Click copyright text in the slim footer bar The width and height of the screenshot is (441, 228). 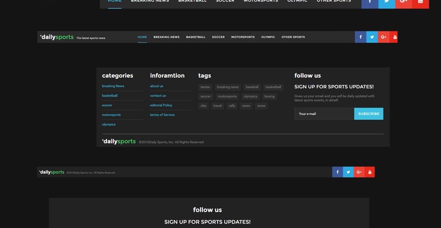[x=91, y=173]
